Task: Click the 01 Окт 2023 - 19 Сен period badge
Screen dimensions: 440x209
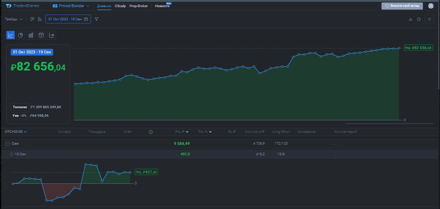Action: click(32, 52)
